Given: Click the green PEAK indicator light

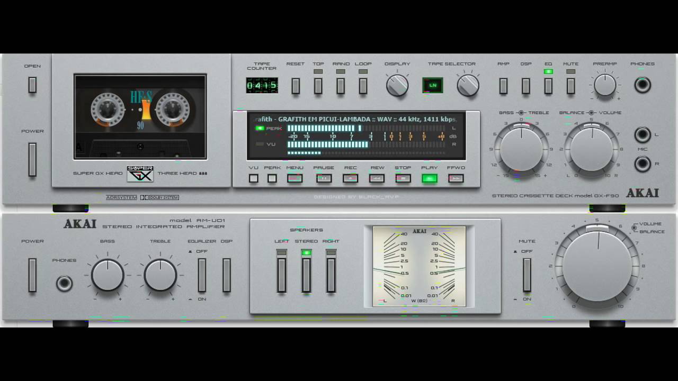Looking at the screenshot, I should pyautogui.click(x=260, y=128).
